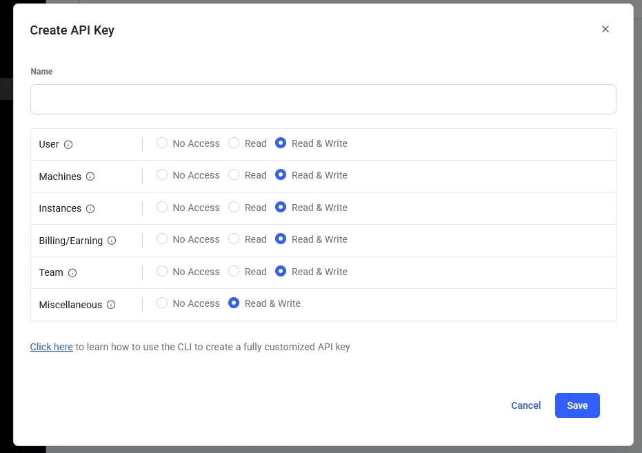Click the info icon beside Machines
The image size is (642, 453).
tap(90, 177)
